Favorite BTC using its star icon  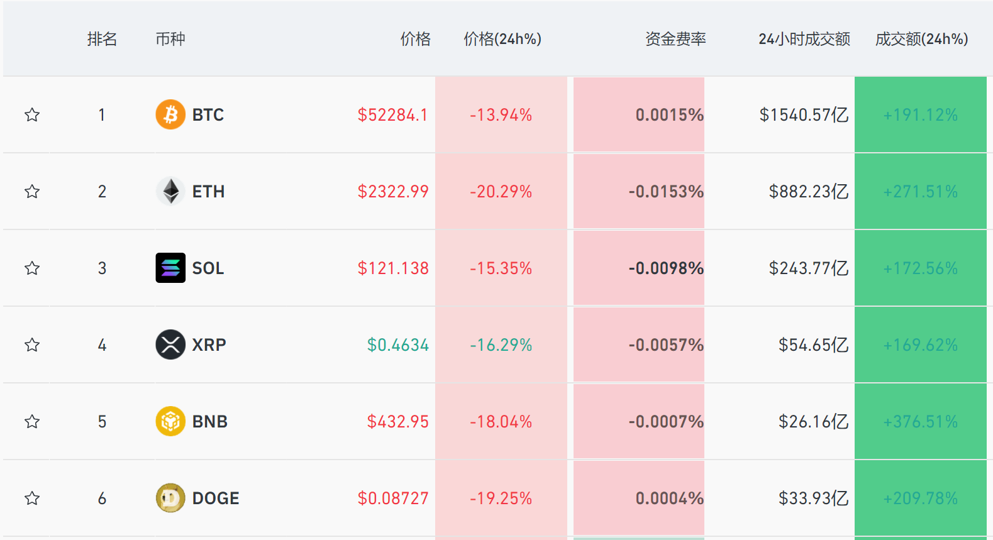tap(32, 115)
